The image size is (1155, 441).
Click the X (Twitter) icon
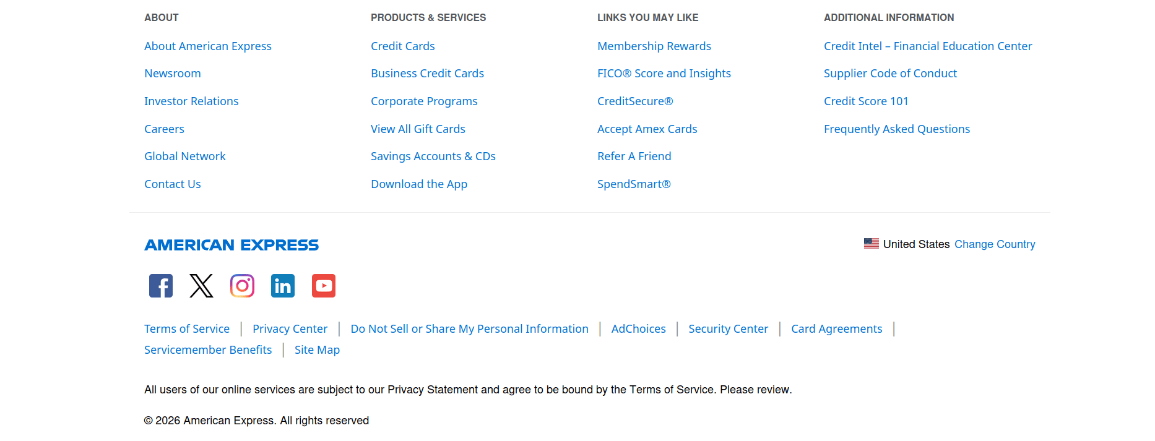[201, 286]
